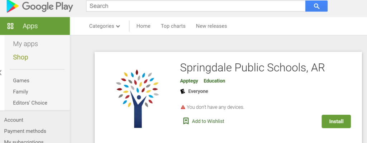Open the Apptegy developer link
The height and width of the screenshot is (143, 367).
[189, 81]
